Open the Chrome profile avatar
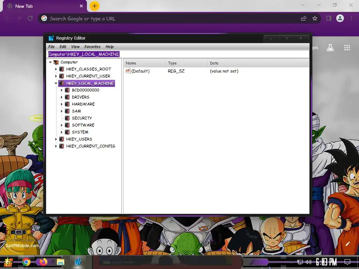This screenshot has height=269, width=359. 340,18
